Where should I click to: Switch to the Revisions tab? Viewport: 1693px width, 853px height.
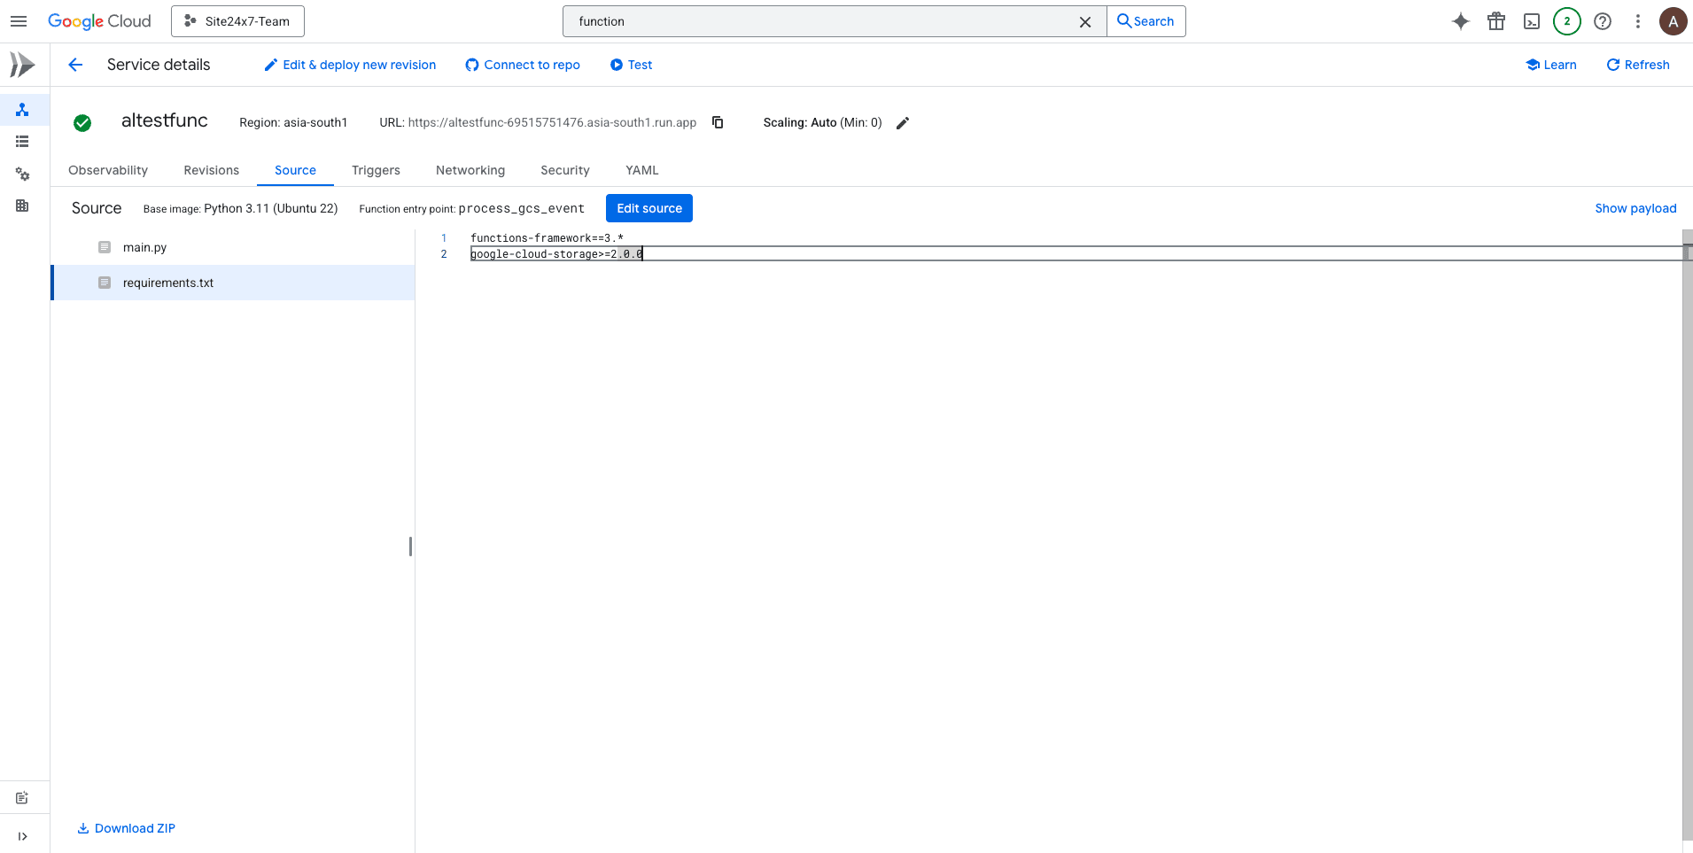[211, 170]
